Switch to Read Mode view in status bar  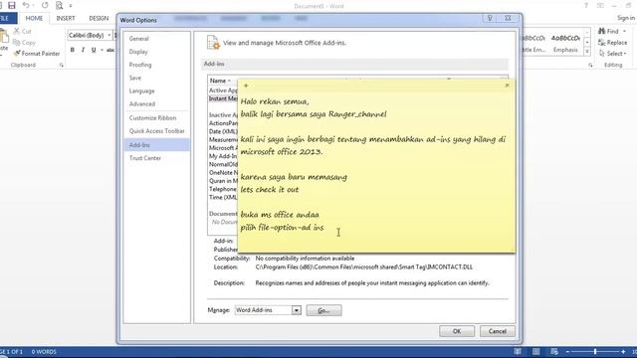point(518,351)
